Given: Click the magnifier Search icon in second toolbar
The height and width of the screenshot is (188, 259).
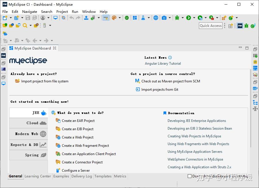Looking at the screenshot, I should 25,25.
